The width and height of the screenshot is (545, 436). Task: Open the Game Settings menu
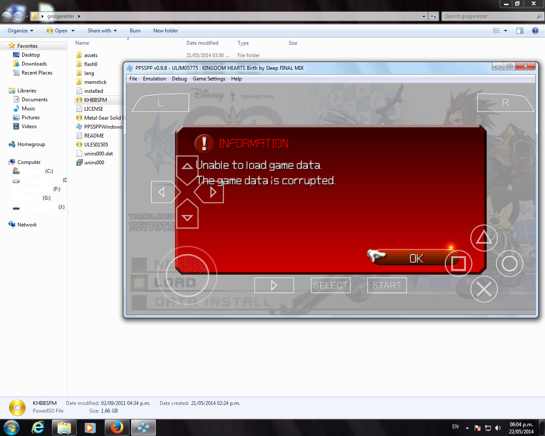point(209,79)
